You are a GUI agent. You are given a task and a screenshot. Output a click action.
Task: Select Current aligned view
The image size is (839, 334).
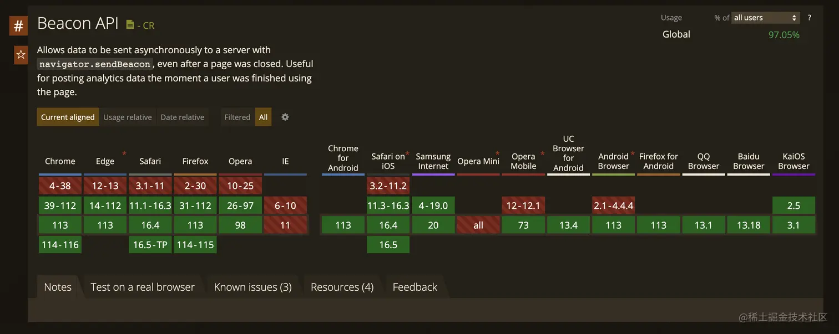pos(68,117)
